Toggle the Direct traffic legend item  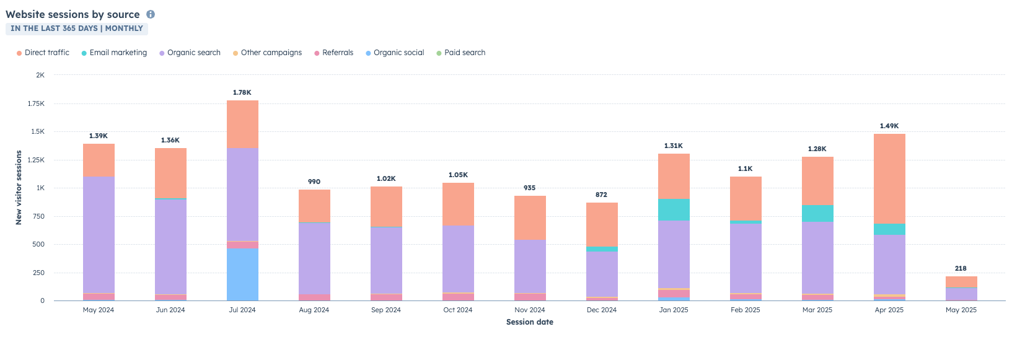[43, 53]
